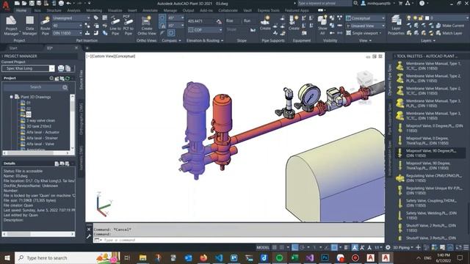
Task: Open the Isos ribbon tab
Action: 37,10
